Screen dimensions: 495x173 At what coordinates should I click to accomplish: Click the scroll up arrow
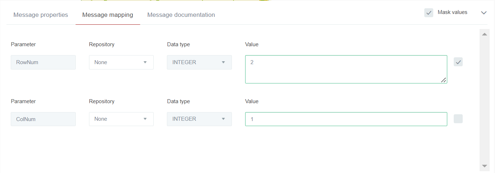pos(484,34)
